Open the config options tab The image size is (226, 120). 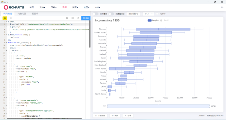click(35, 14)
